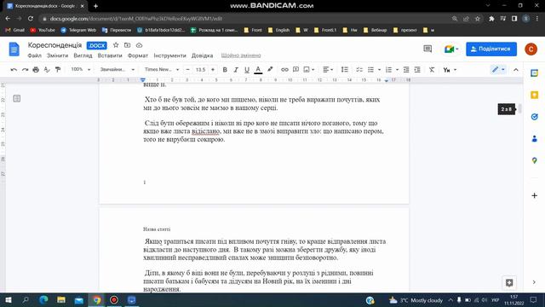
Task: Open a new browser tab
Action: (x=95, y=6)
